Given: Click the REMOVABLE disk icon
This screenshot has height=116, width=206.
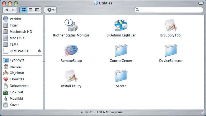Looking at the screenshot, I should pos(6,51).
